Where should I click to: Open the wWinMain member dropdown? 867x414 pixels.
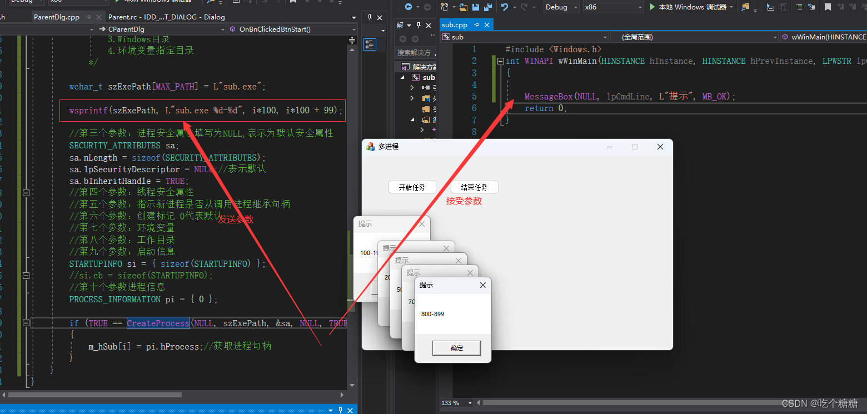824,37
